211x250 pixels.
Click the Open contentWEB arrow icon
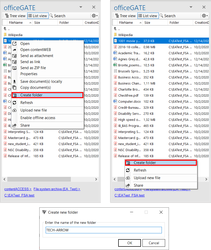click(15, 50)
